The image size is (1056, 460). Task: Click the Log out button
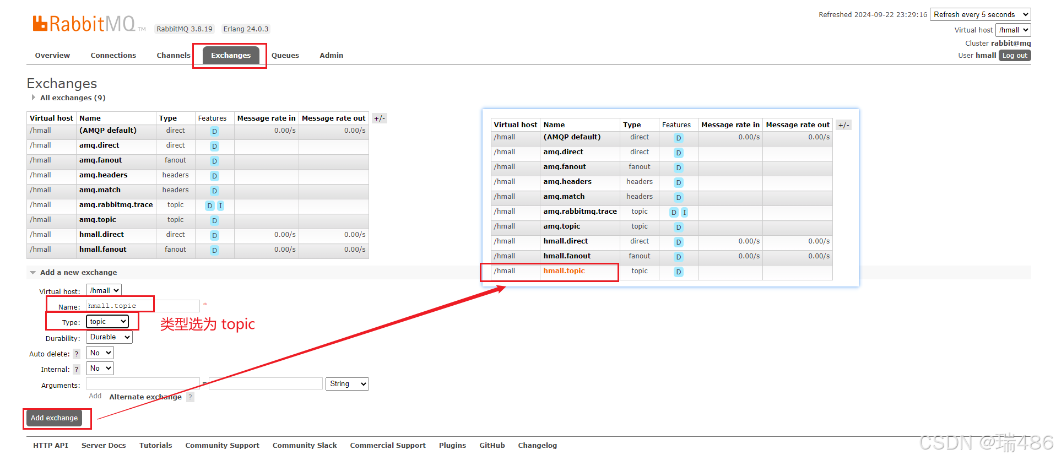coord(1015,56)
